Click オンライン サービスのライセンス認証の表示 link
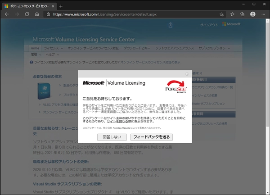Viewport: 270px width, 195px height. tap(150, 62)
